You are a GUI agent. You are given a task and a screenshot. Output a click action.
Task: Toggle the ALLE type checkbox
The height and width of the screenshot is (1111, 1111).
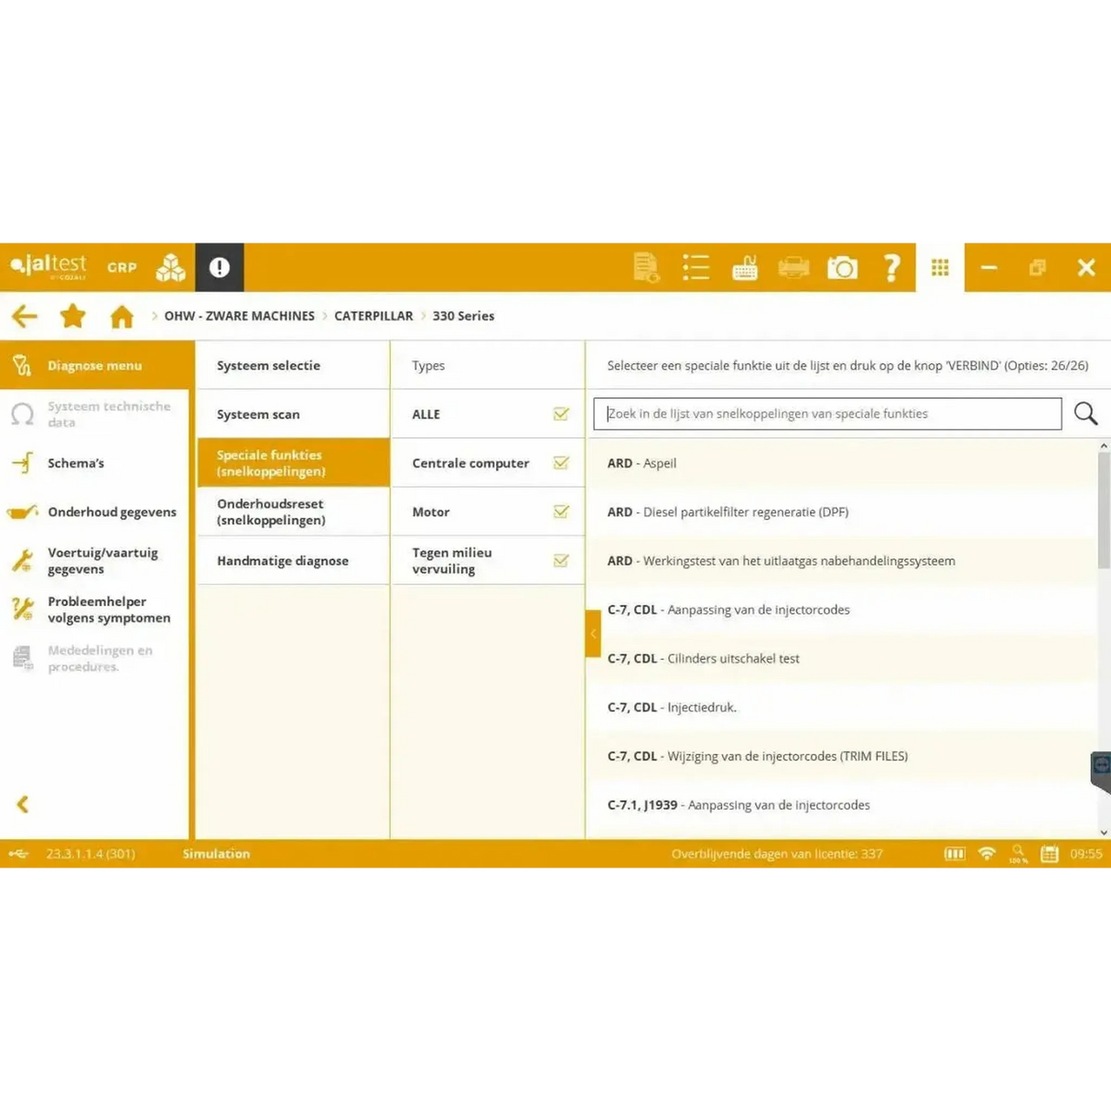(561, 414)
